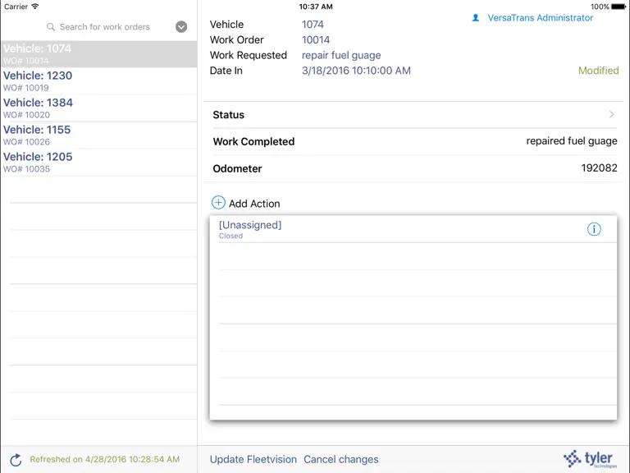The image size is (630, 473).
Task: Click Cancel changes button
Action: 341,459
